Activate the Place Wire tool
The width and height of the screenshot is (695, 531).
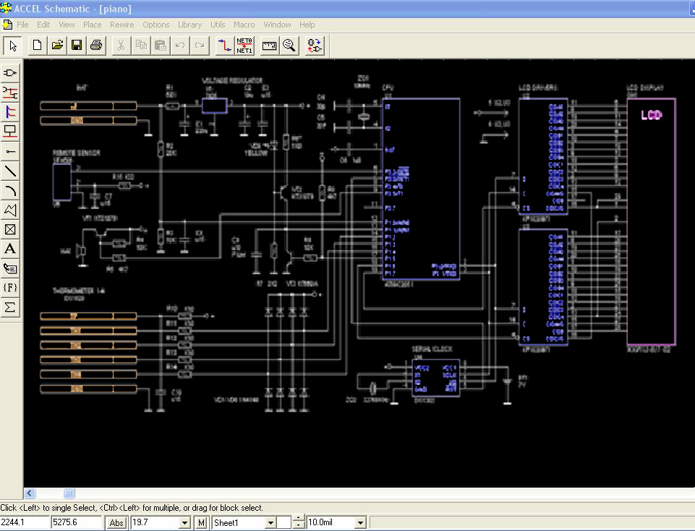point(11,93)
